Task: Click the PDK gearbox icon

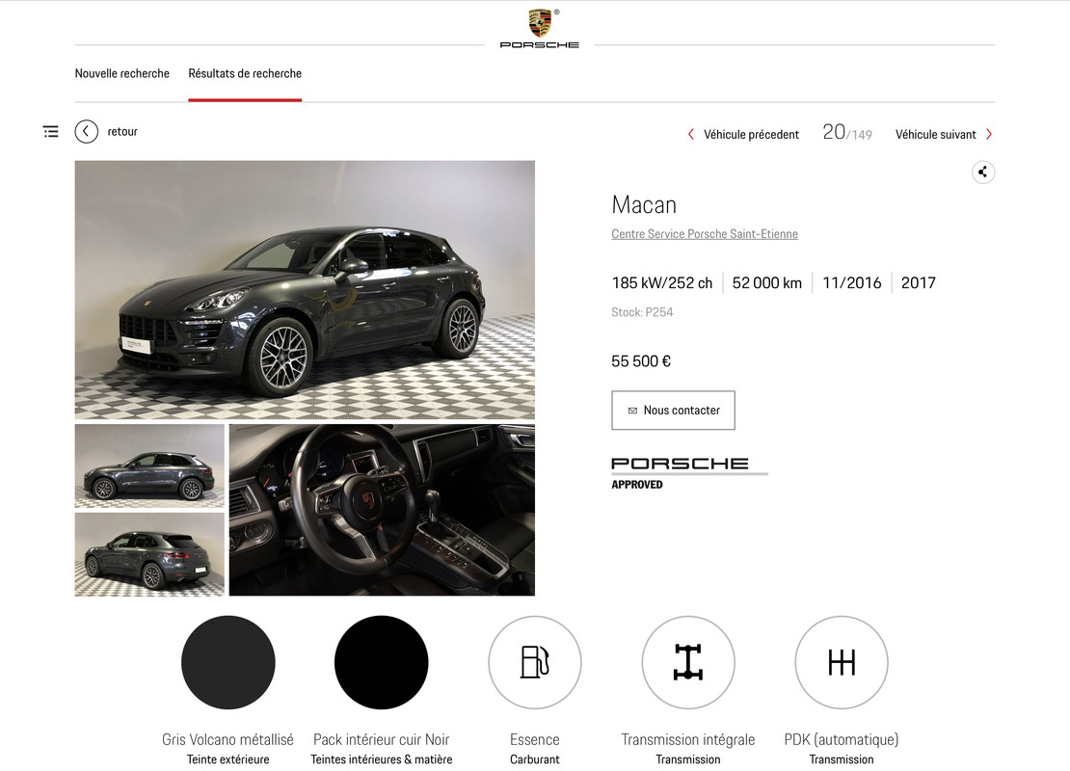Action: pyautogui.click(x=842, y=662)
